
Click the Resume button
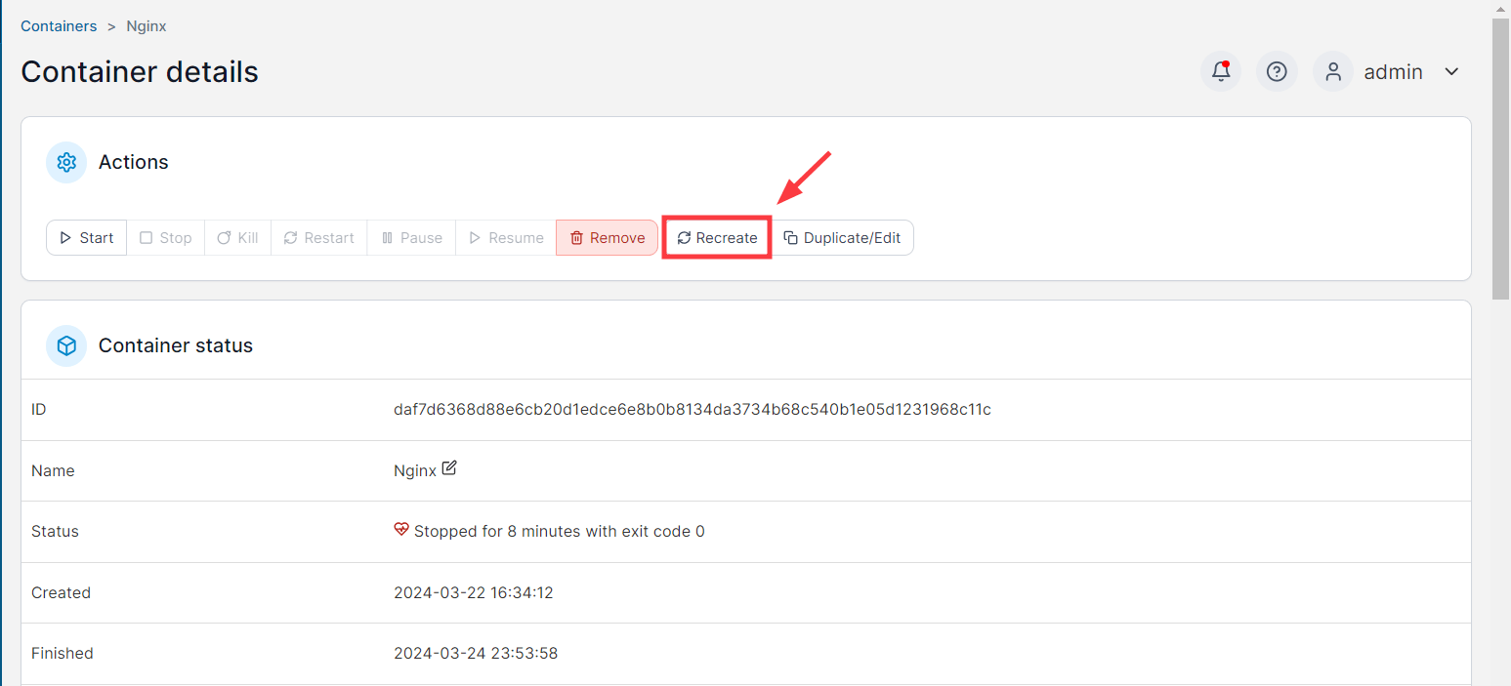[506, 238]
